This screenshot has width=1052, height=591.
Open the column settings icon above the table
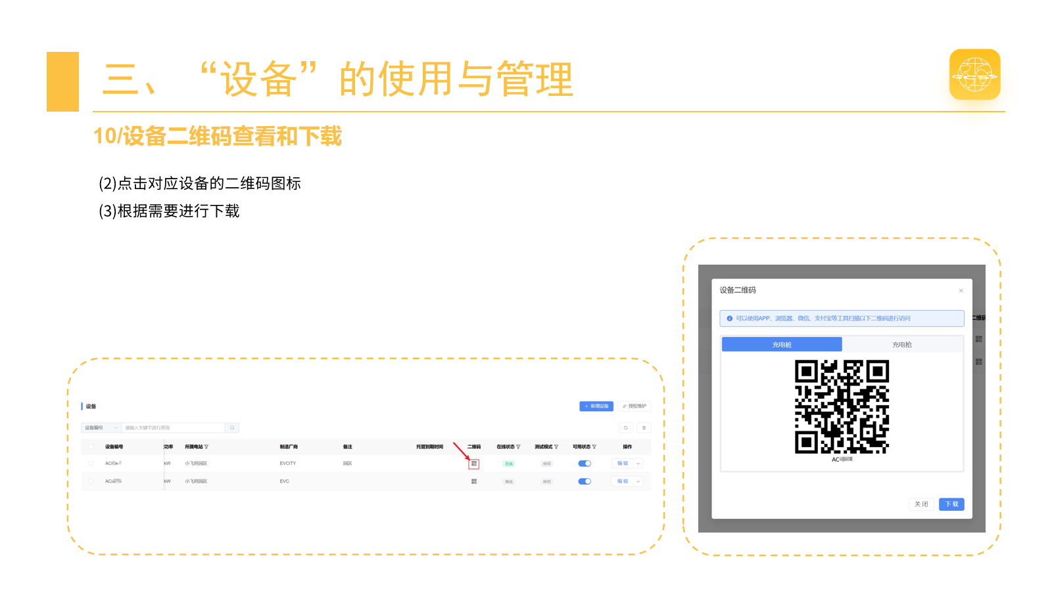click(644, 427)
